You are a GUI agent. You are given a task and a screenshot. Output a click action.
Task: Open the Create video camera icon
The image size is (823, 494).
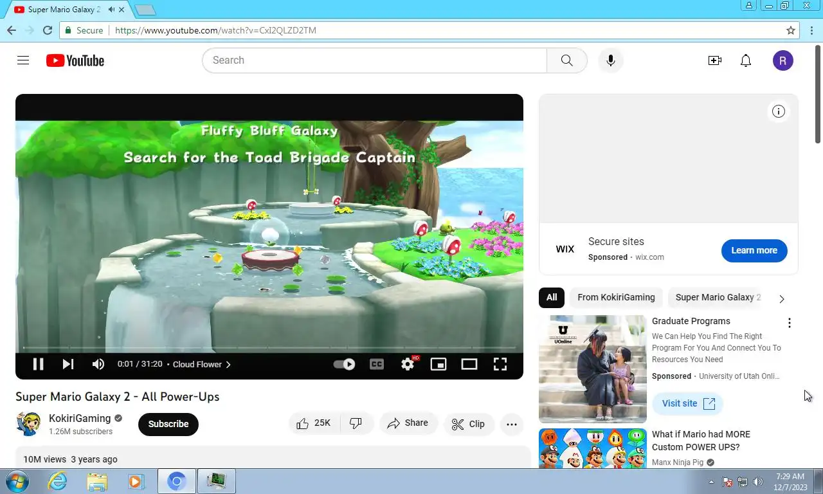pyautogui.click(x=714, y=60)
